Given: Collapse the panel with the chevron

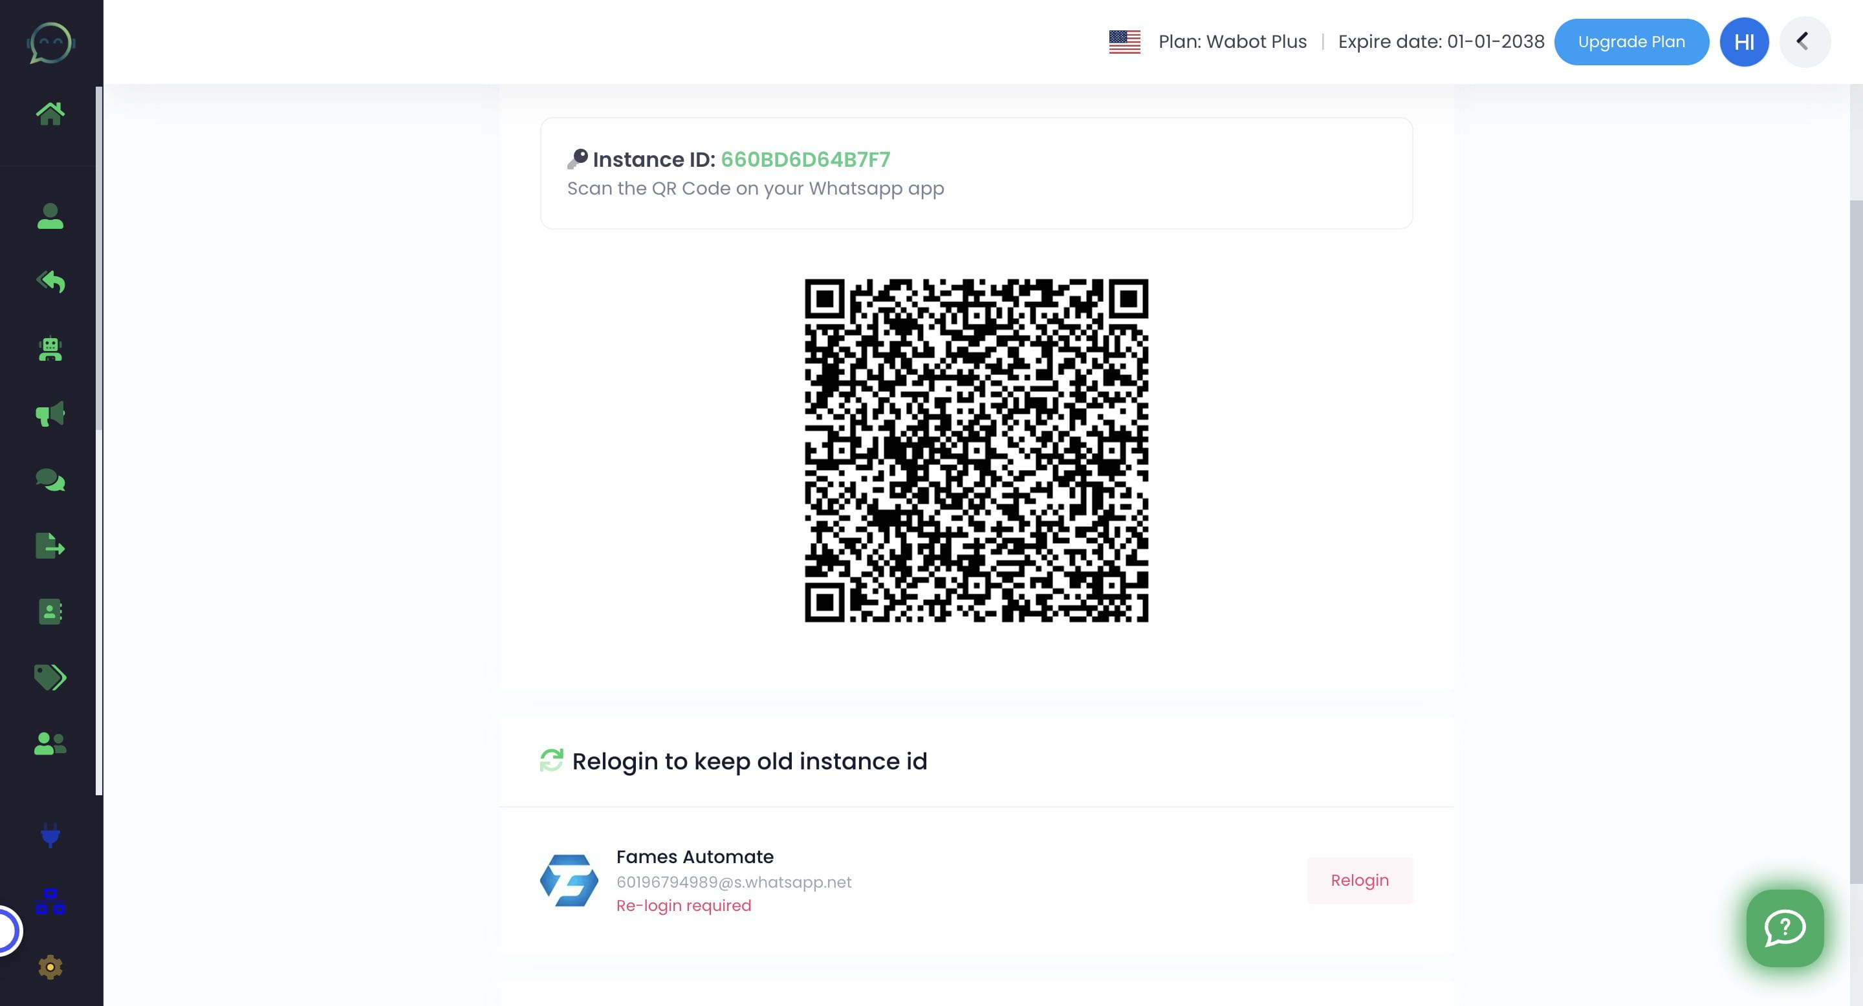Looking at the screenshot, I should pyautogui.click(x=1803, y=41).
